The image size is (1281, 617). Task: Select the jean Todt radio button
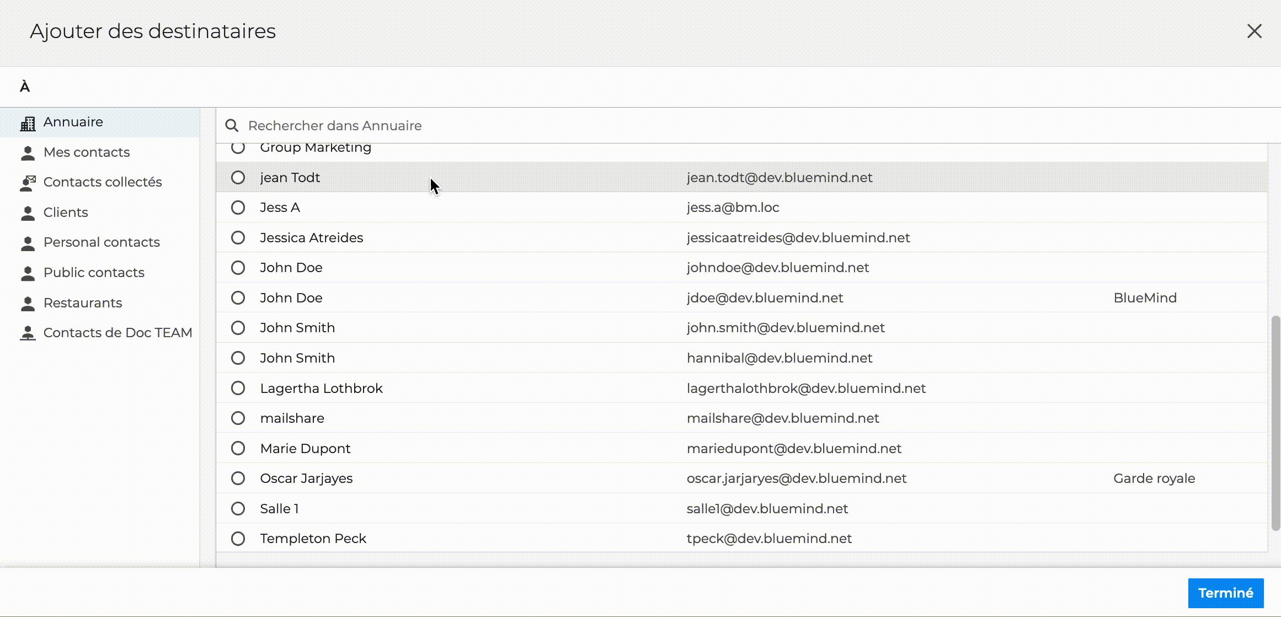click(238, 178)
